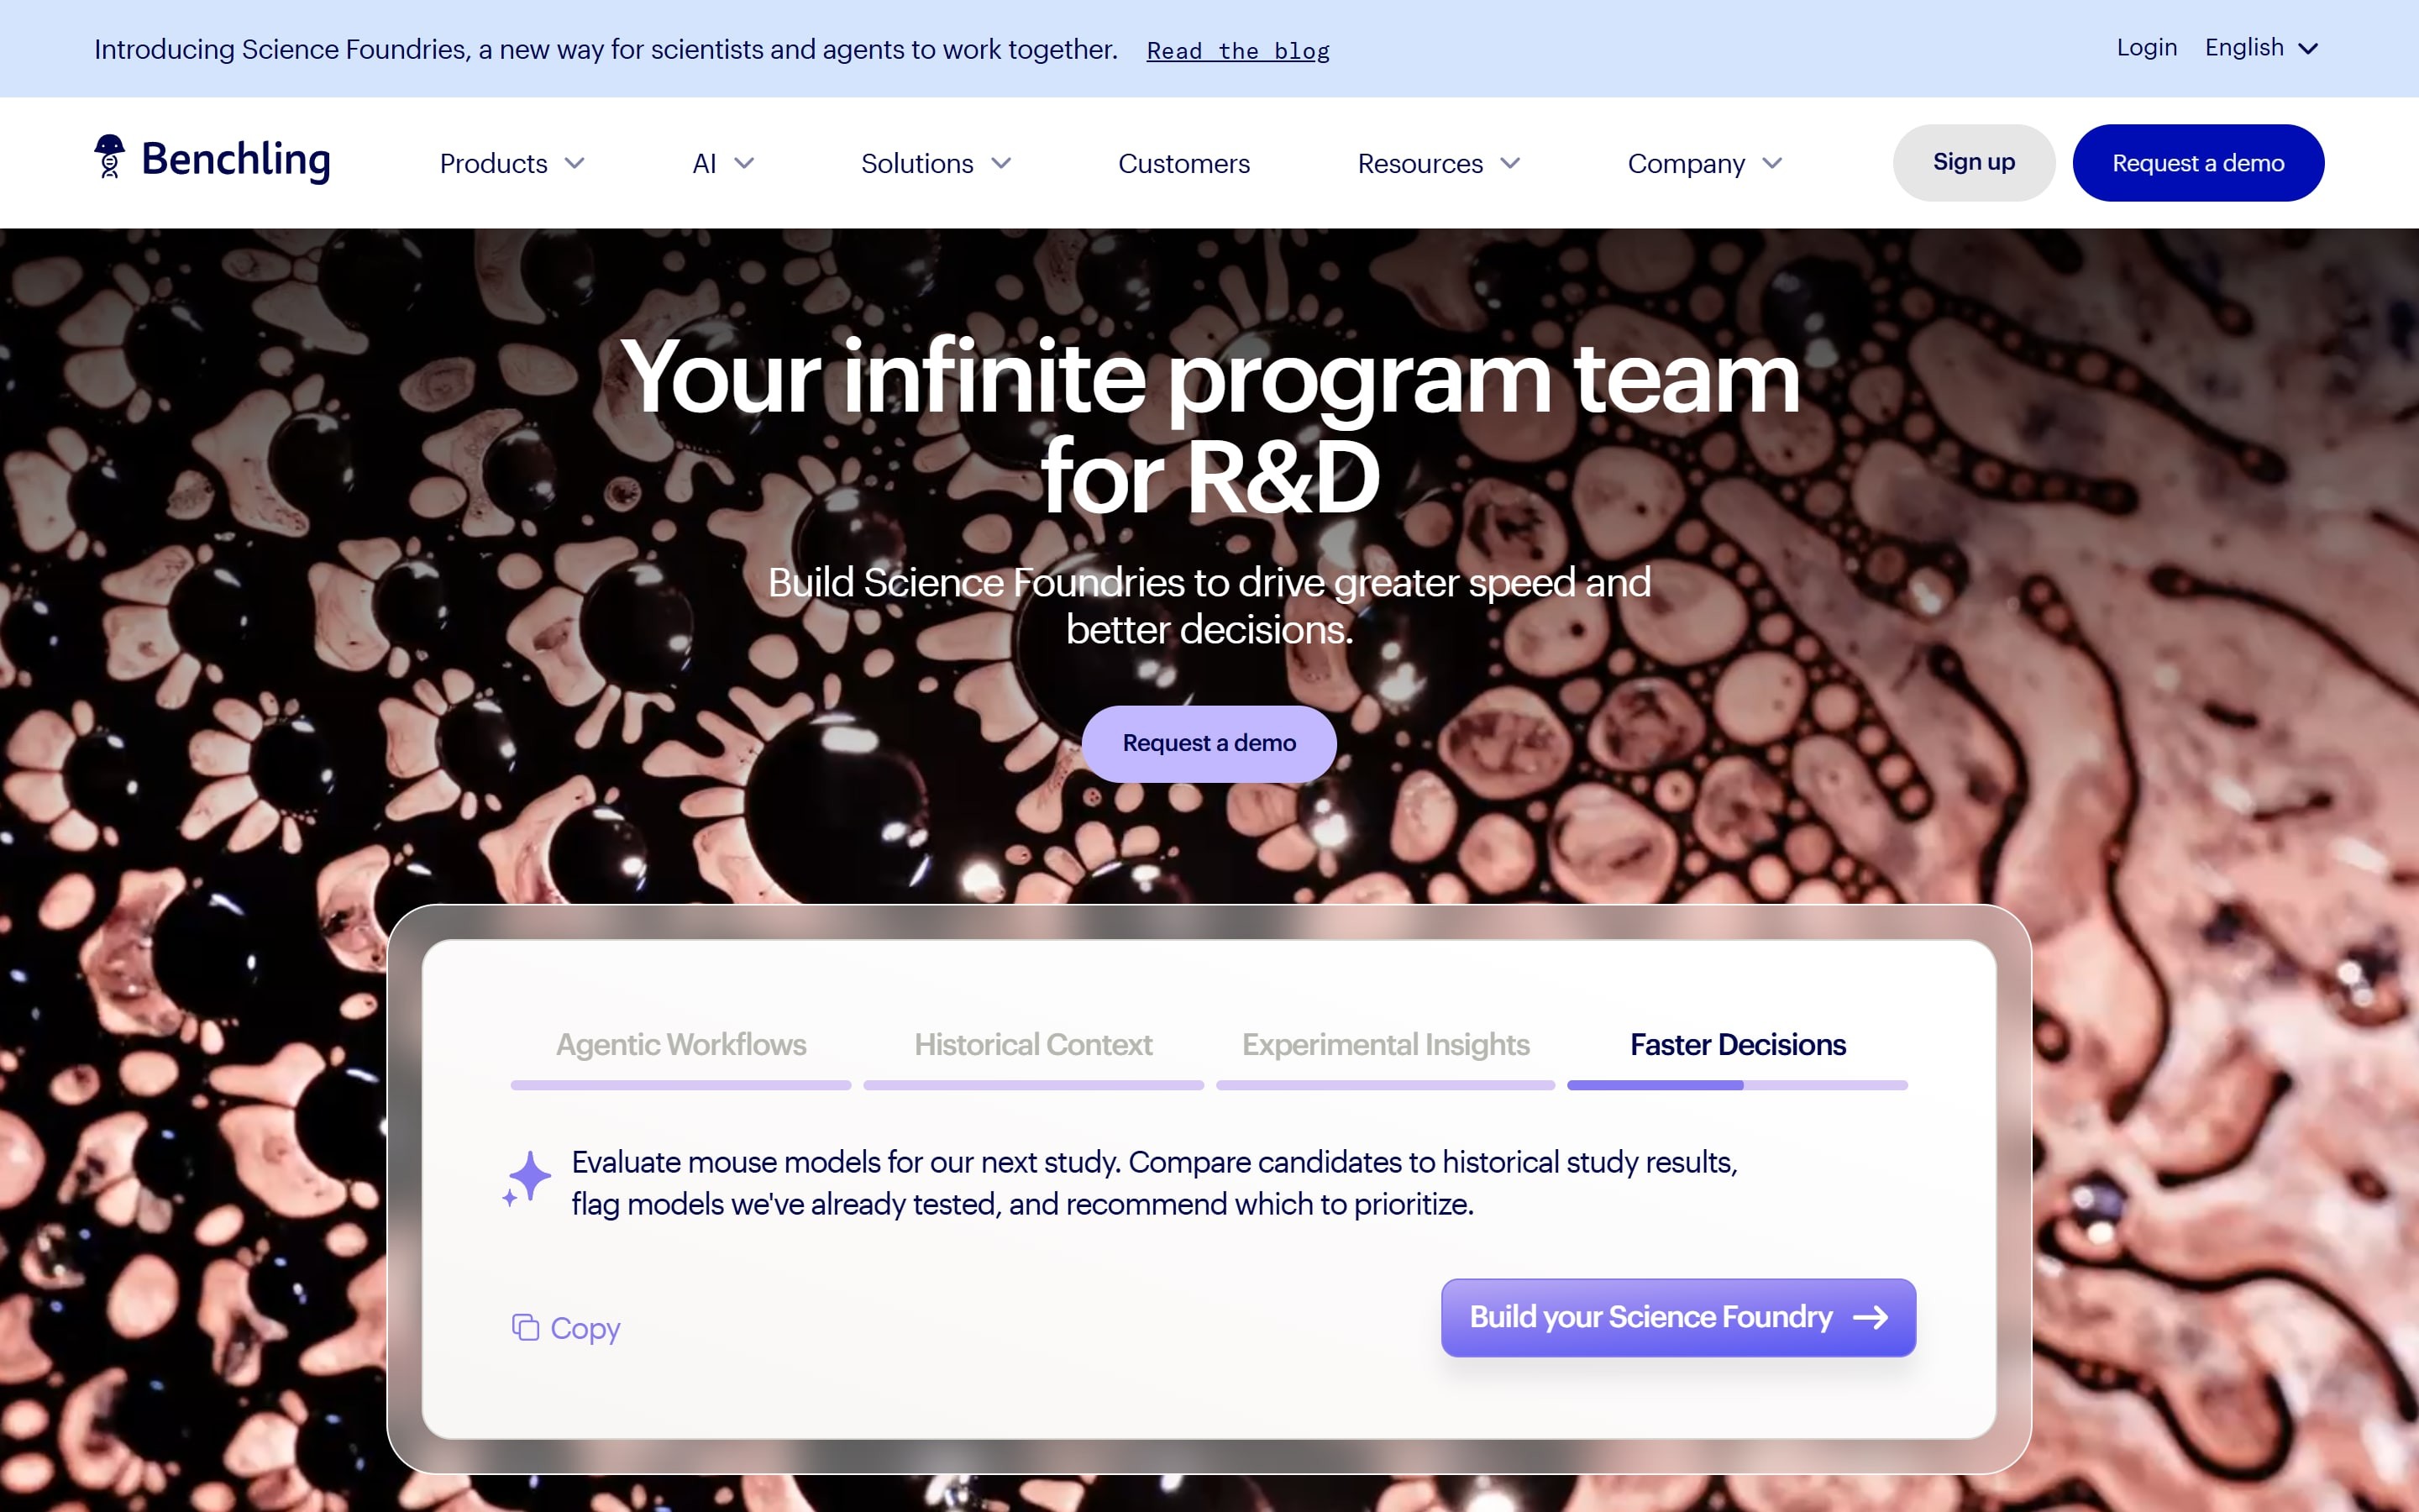Open the Resources dropdown
This screenshot has width=2419, height=1512.
click(x=1439, y=163)
